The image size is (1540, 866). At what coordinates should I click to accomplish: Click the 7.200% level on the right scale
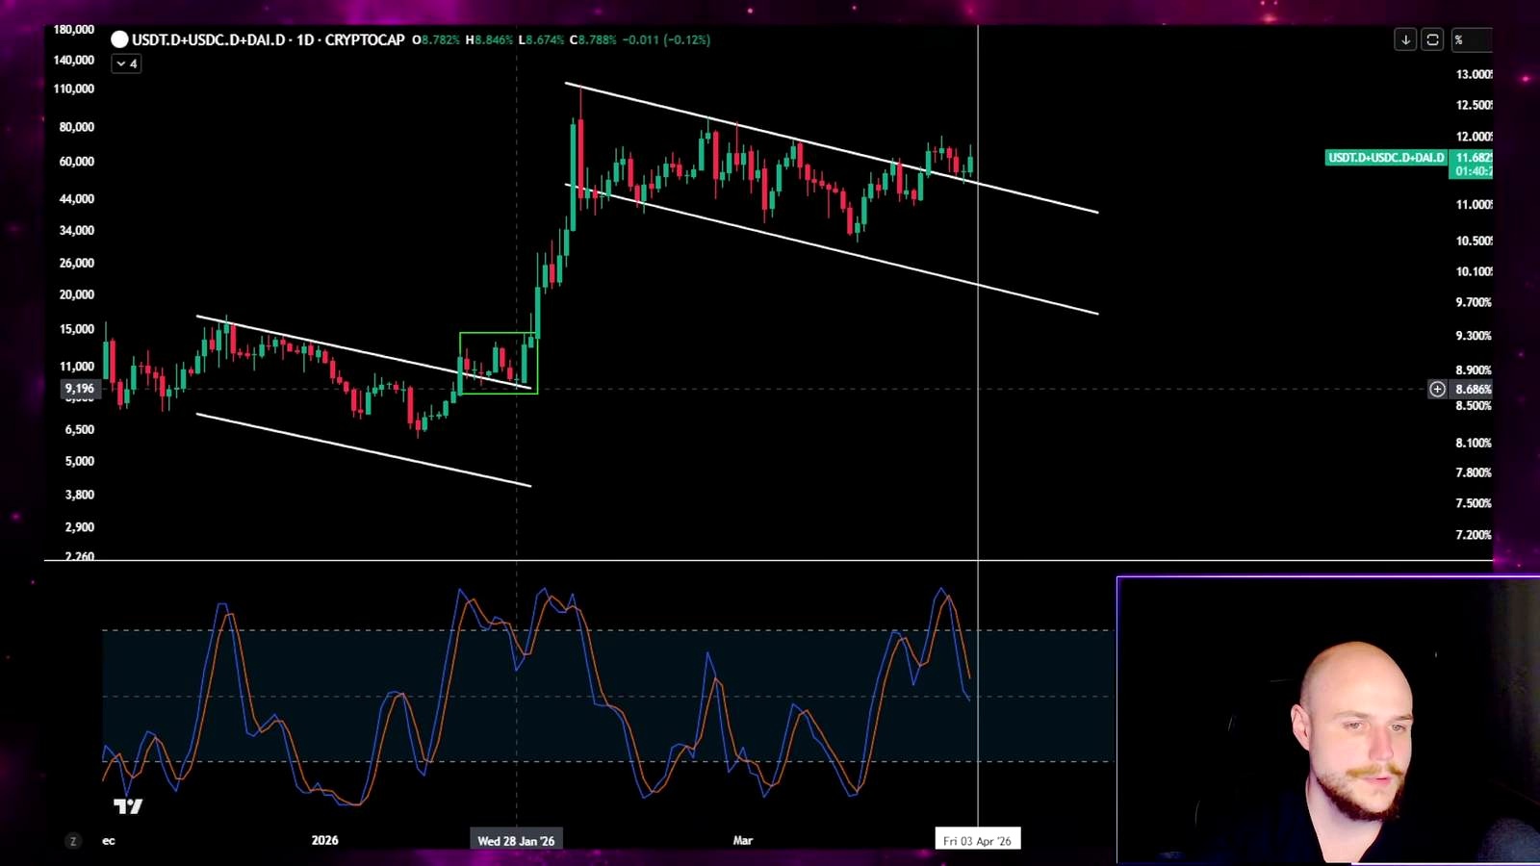(1474, 534)
